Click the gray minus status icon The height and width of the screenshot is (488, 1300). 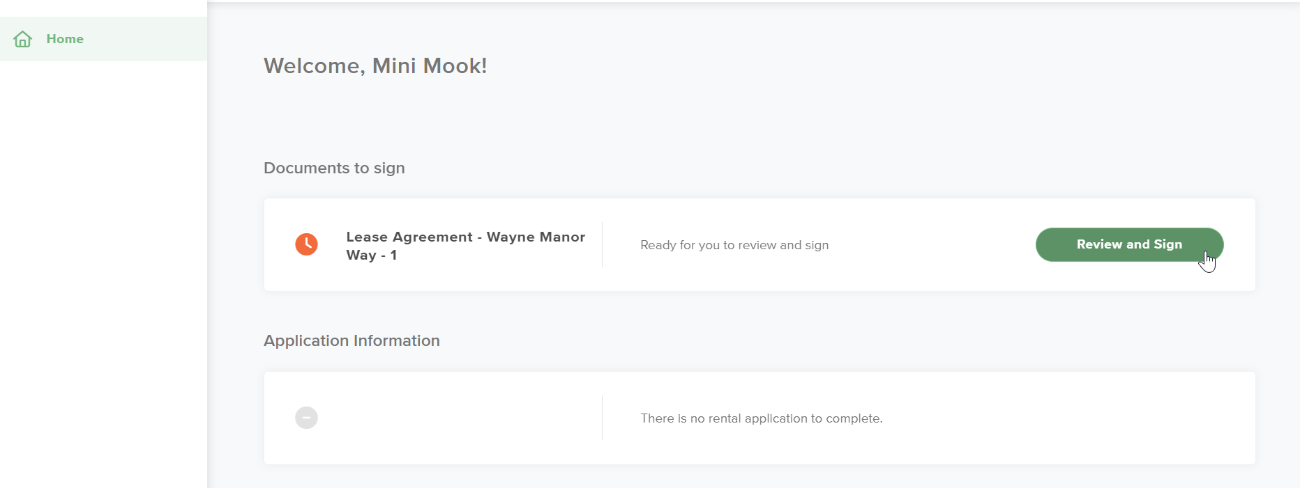306,418
